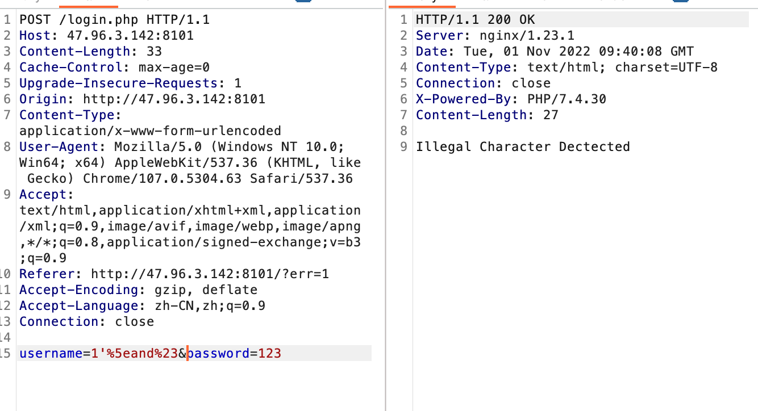Image resolution: width=758 pixels, height=411 pixels.
Task: Select the 'Accept-Language: zh-CN,zh;q=0.9' header
Action: tap(143, 306)
